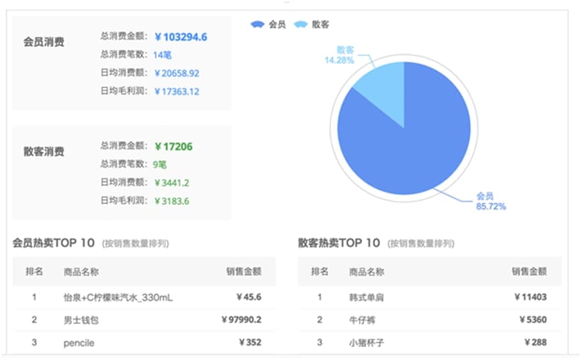Image resolution: width=581 pixels, height=359 pixels.
Task: Click the 散客热卖TOP 10 heading
Action: [339, 243]
